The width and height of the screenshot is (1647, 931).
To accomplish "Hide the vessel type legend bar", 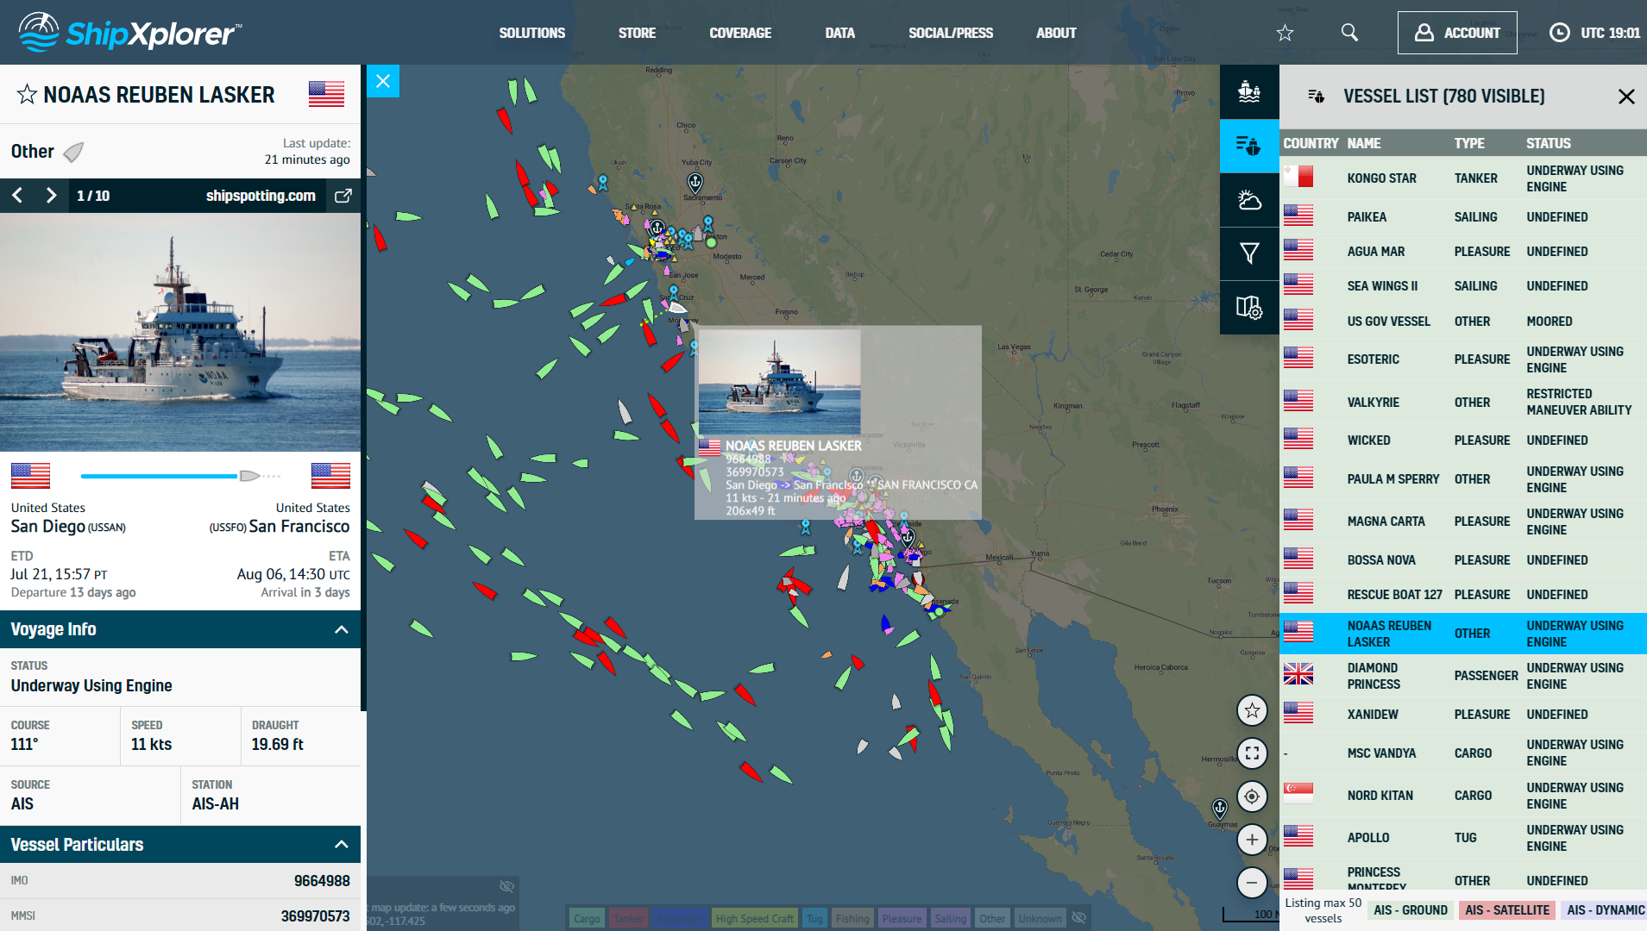I will pyautogui.click(x=1078, y=918).
